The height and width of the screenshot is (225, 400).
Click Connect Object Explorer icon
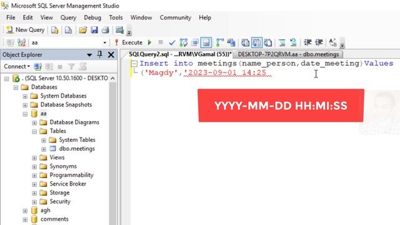(x=37, y=67)
